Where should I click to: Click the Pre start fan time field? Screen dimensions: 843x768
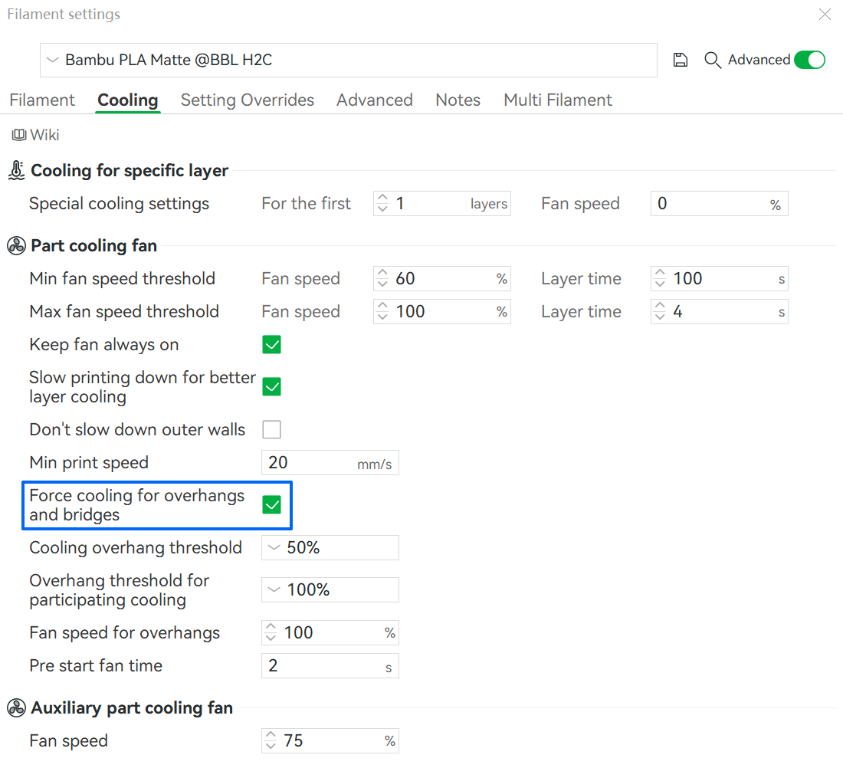[330, 666]
